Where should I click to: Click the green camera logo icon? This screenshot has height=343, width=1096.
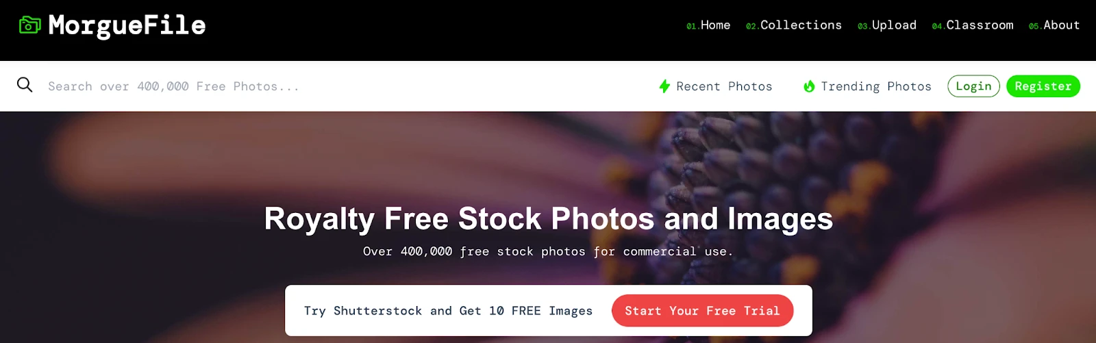29,25
